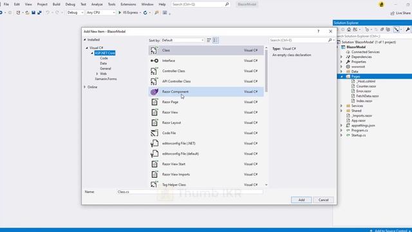Pick the API Controller Class template
Viewport: 412px width, 232px height.
[206, 81]
